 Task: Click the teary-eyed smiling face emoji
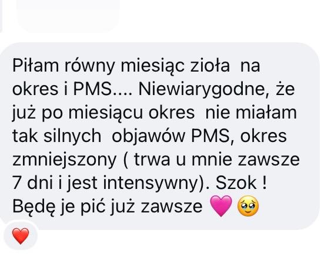point(248,206)
